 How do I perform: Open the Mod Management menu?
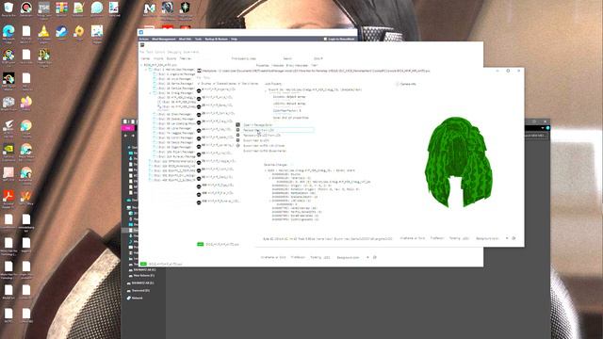163,39
